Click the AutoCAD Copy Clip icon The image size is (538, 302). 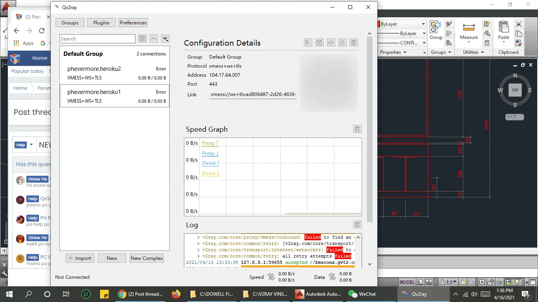[519, 34]
